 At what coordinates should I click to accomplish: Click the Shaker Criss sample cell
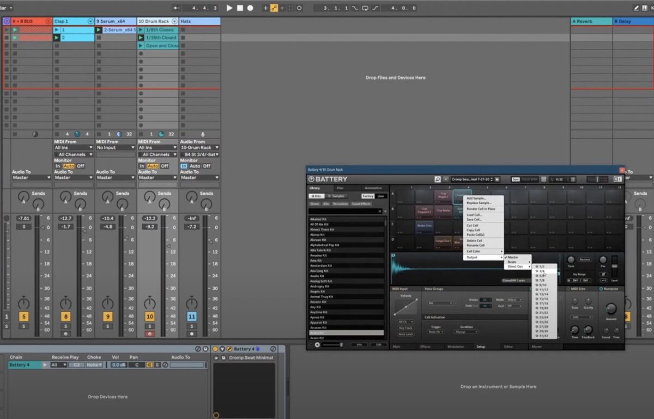(425, 226)
